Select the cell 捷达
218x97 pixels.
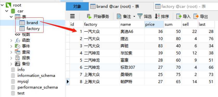coord(132,39)
